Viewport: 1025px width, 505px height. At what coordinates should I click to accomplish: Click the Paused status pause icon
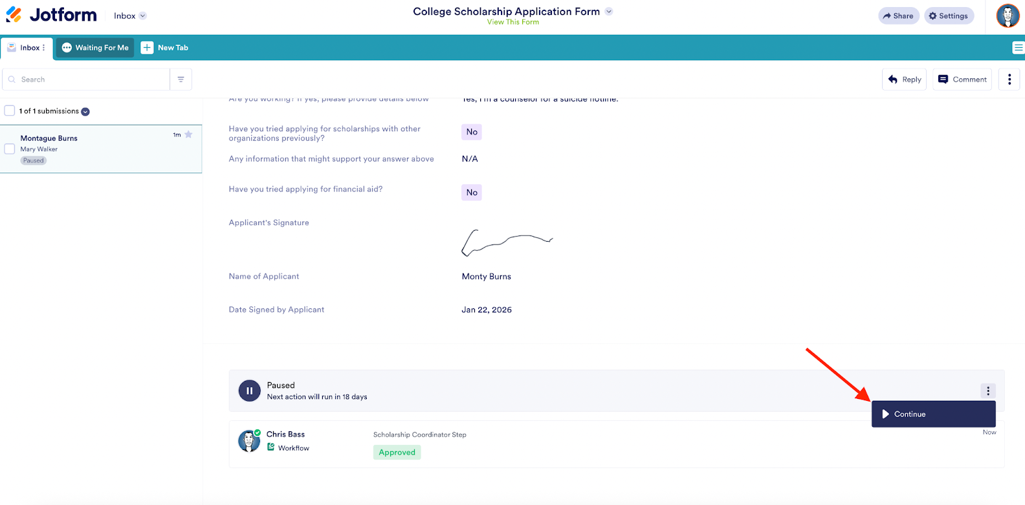[x=249, y=391]
